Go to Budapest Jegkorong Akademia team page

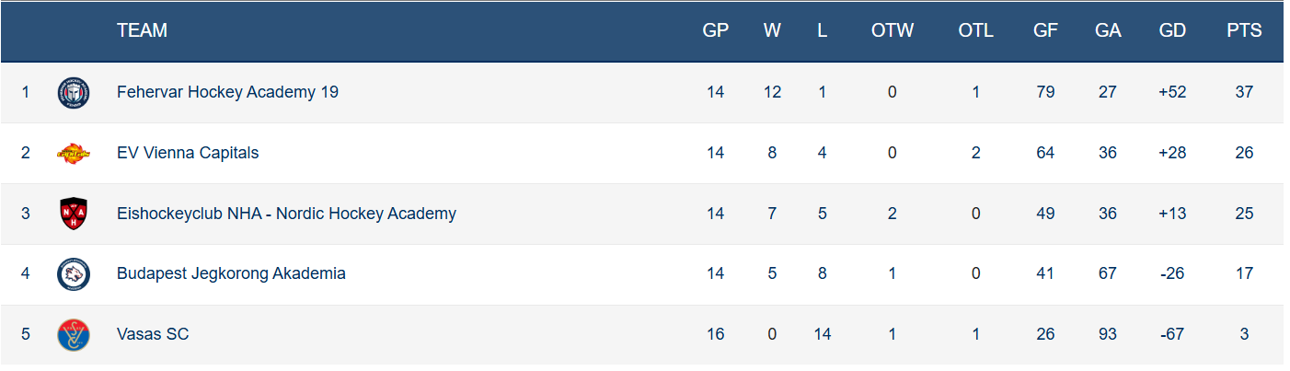point(231,273)
